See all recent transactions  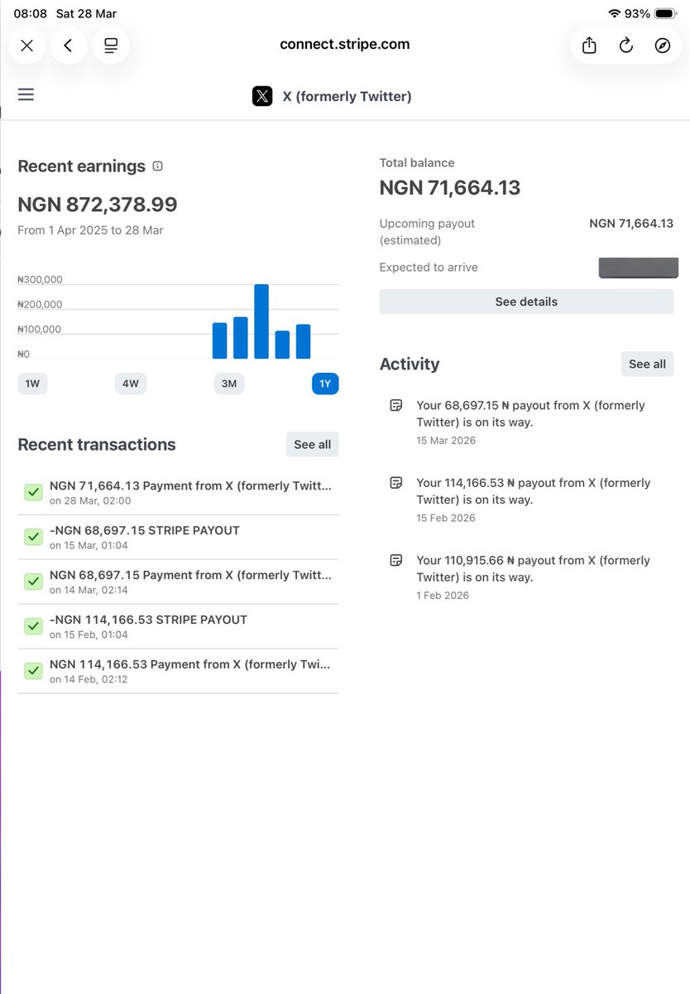click(x=313, y=445)
